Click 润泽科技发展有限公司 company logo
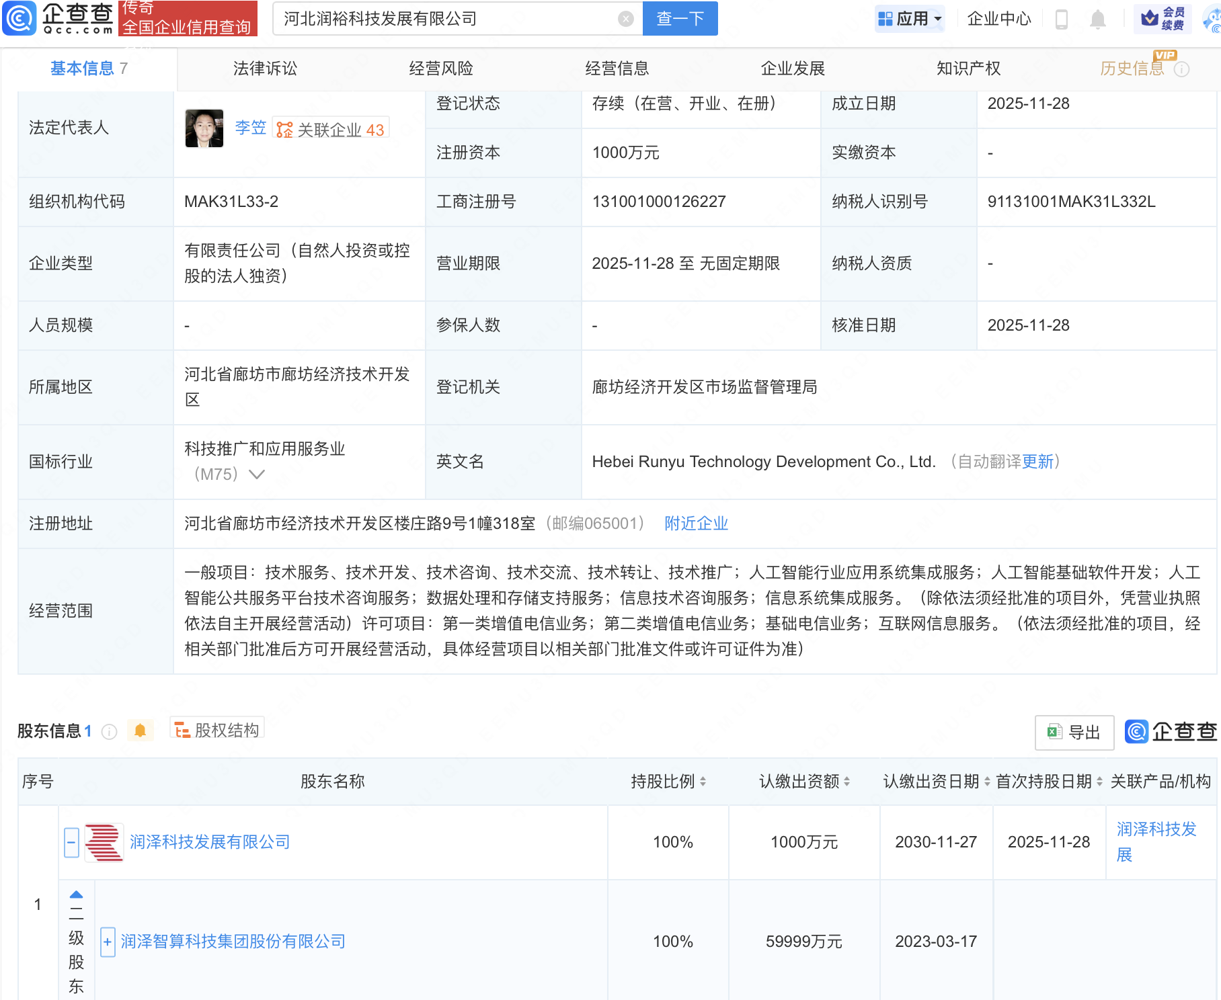The image size is (1221, 1000). [x=104, y=842]
